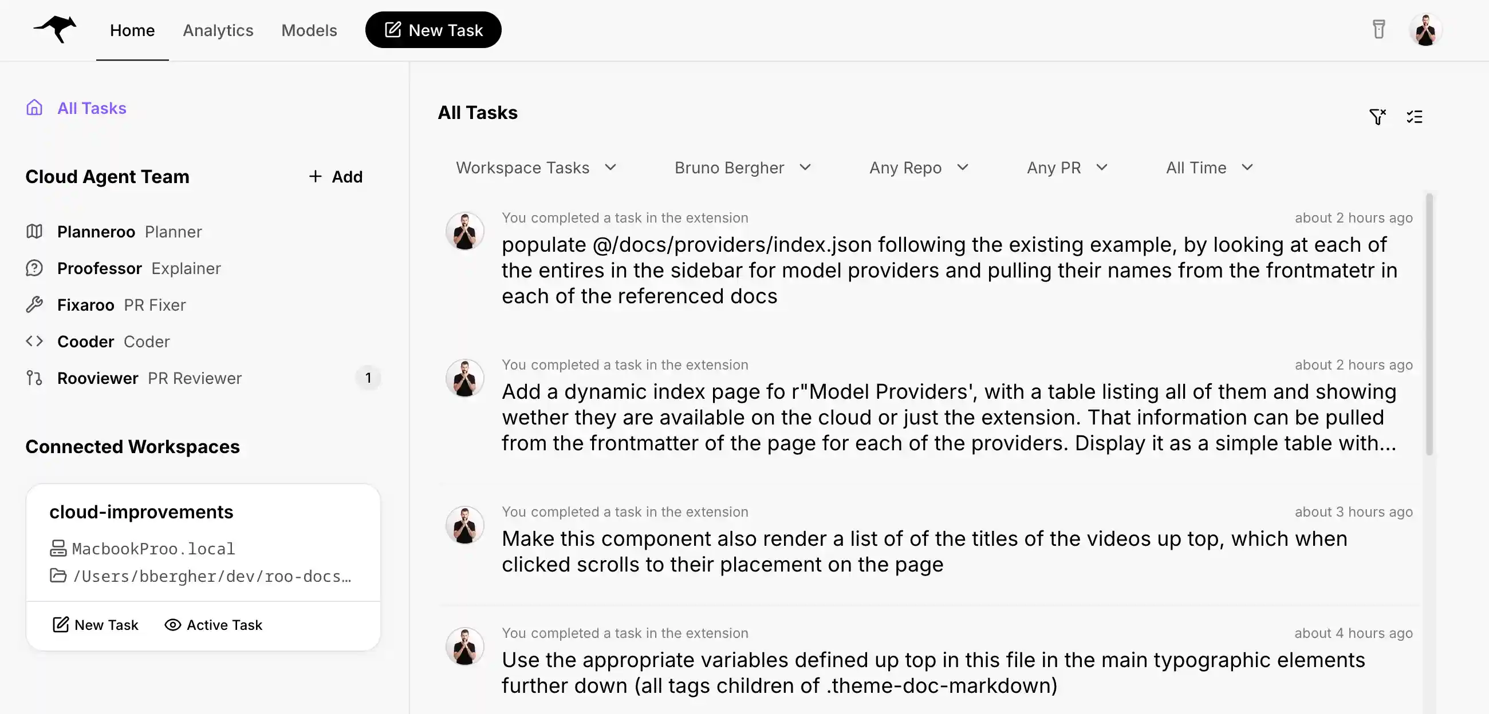1489x714 pixels.
Task: Click the New Task button in the navbar
Action: (433, 29)
